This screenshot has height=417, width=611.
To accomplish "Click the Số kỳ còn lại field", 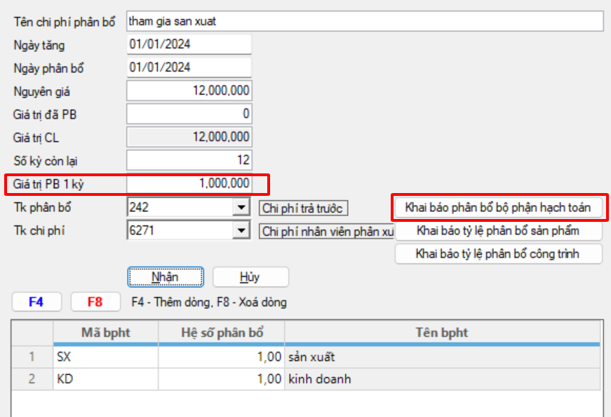I will pos(188,160).
